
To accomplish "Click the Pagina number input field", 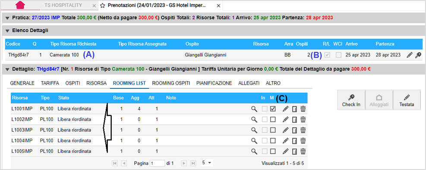I will (157, 163).
